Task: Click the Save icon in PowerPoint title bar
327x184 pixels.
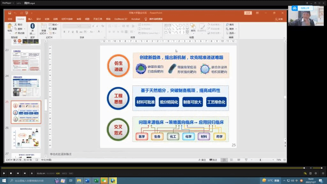Action: 10,13
